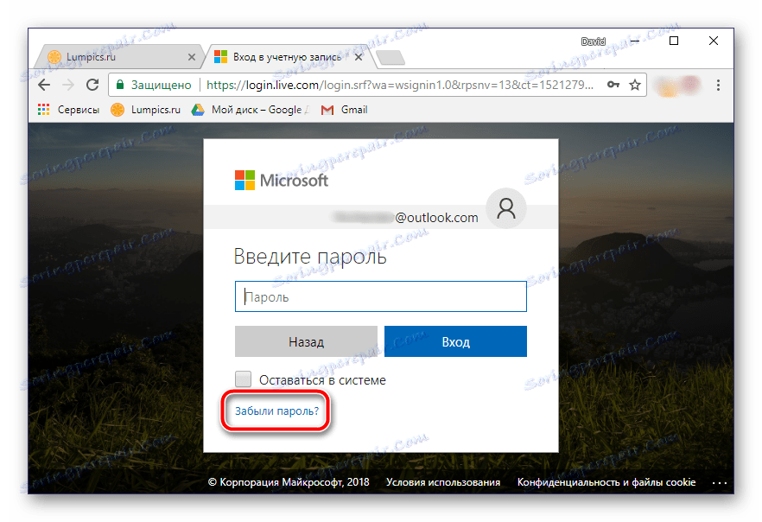Image resolution: width=762 pixels, height=522 pixels.
Task: Open the Сервисы apps grid icon
Action: click(44, 110)
